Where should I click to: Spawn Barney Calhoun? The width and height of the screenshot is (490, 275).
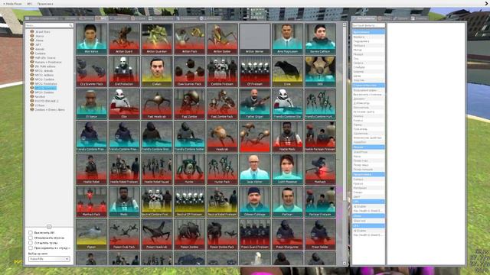point(320,39)
